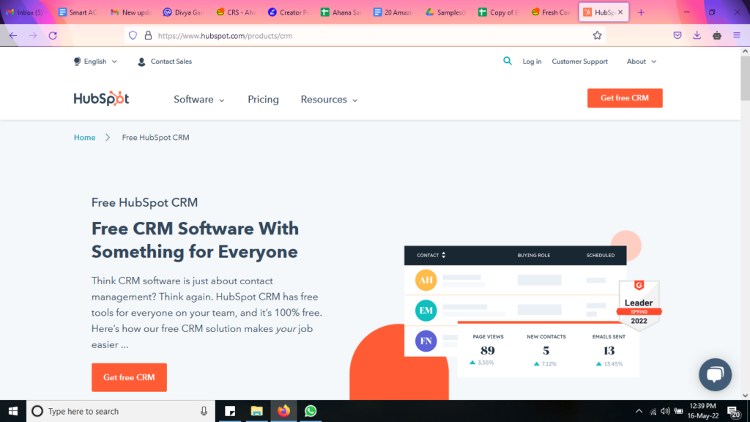Reload the HubSpot page
This screenshot has height=422, width=750.
tap(53, 35)
